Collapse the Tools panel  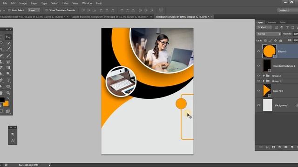7,29
